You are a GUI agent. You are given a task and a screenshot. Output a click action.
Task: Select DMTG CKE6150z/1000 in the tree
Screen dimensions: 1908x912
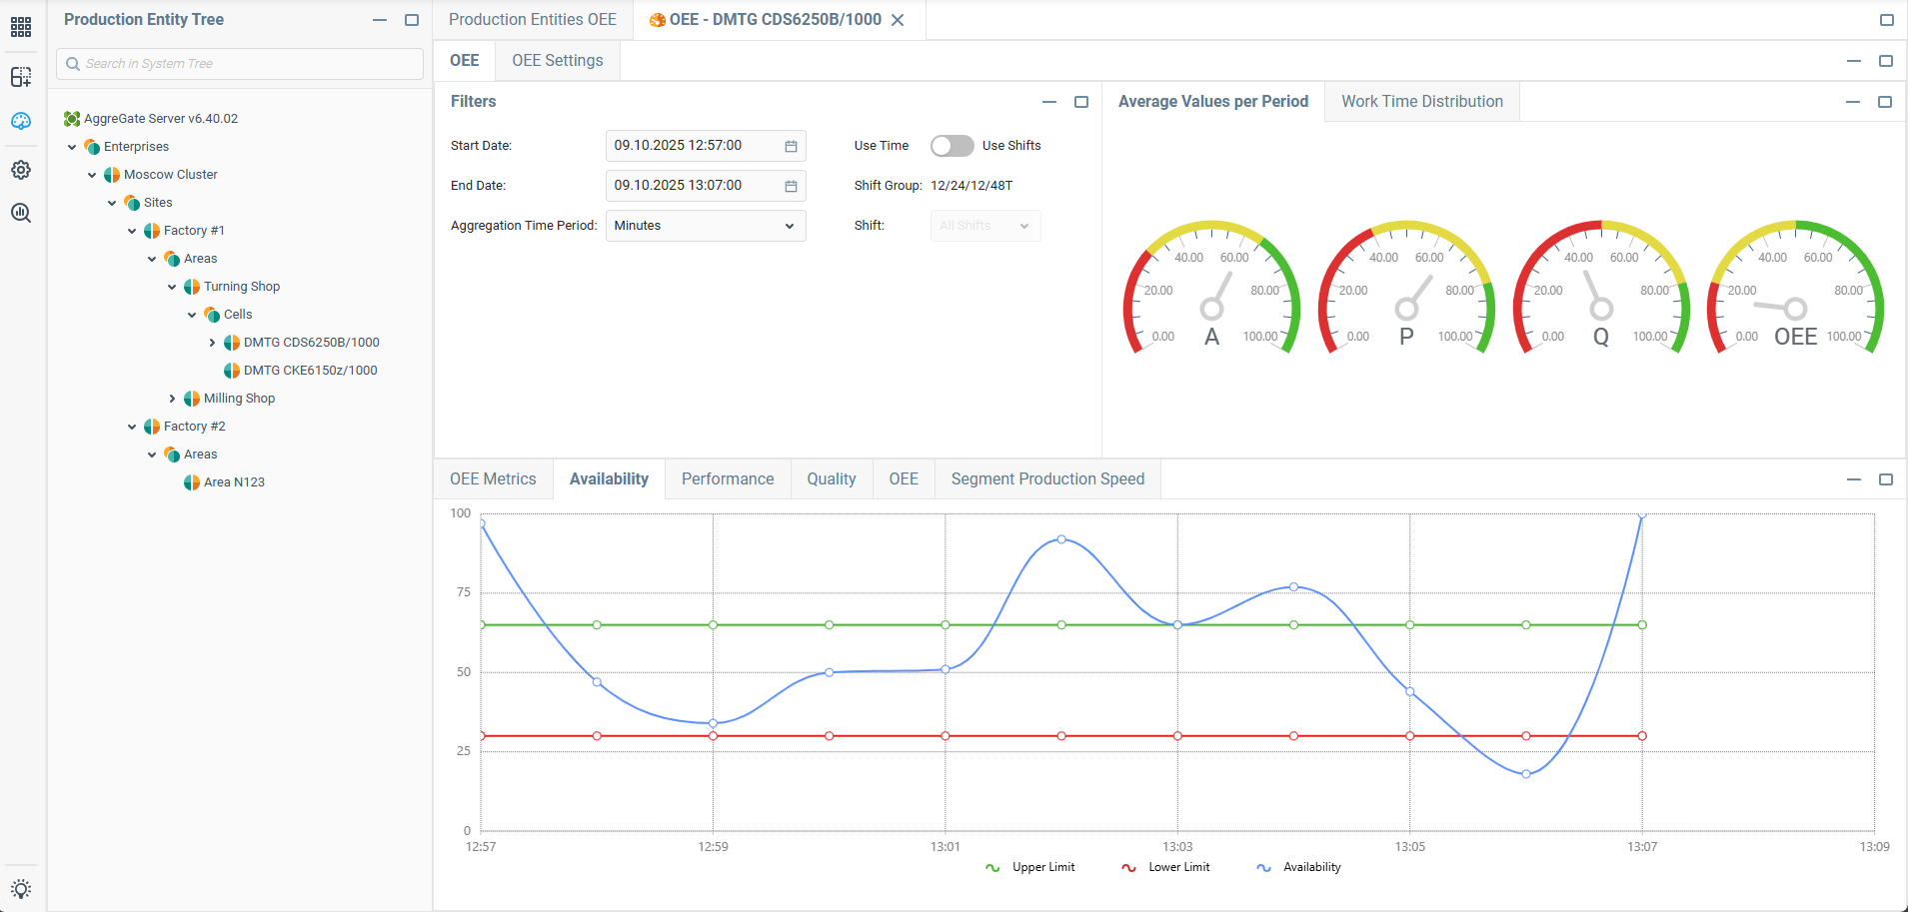[x=310, y=371]
